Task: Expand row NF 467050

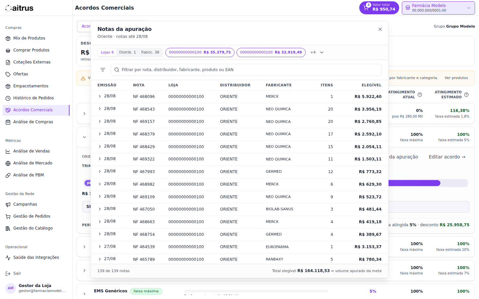Action: 99,209
